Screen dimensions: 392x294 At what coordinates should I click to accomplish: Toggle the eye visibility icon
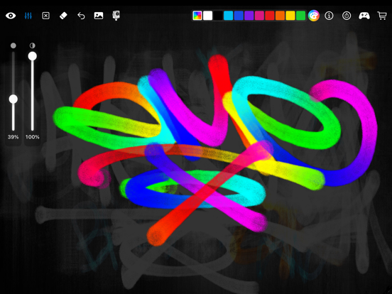tap(11, 16)
